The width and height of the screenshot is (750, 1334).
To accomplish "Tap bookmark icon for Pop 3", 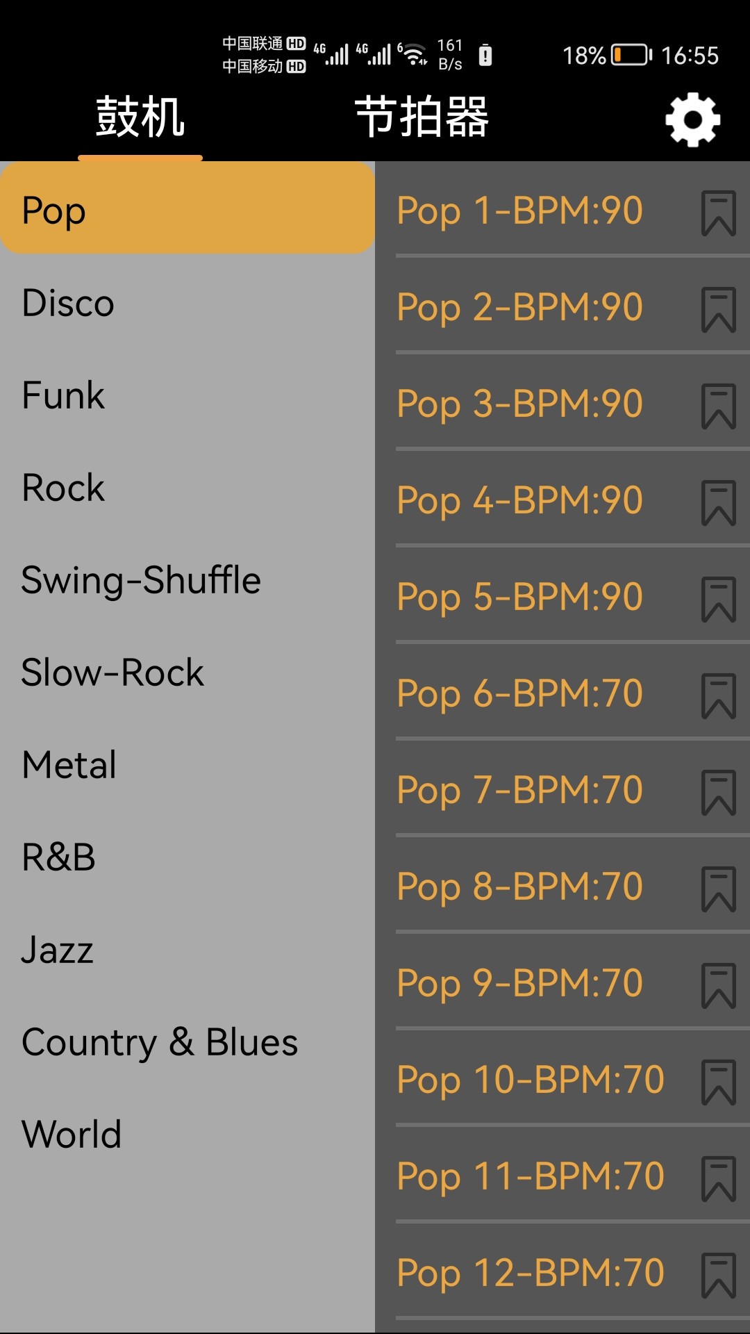I will [718, 406].
